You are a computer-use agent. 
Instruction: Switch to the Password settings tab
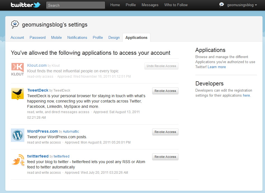point(37,37)
